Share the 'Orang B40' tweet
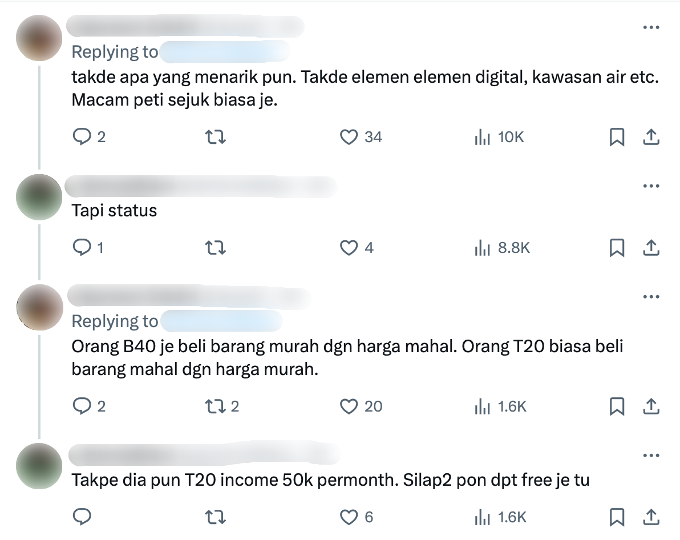Image resolution: width=680 pixels, height=540 pixels. (x=651, y=406)
